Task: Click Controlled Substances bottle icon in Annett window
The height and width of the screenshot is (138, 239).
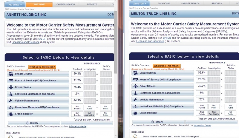Action: point(11,94)
